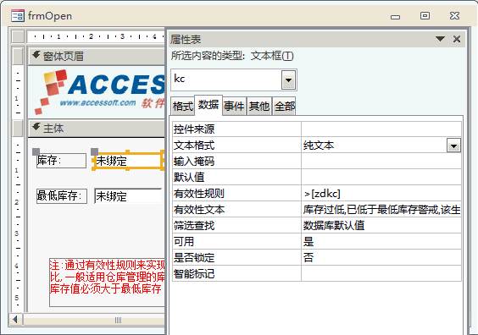Minimize the frmOpen window
The image size is (478, 335).
tap(396, 17)
